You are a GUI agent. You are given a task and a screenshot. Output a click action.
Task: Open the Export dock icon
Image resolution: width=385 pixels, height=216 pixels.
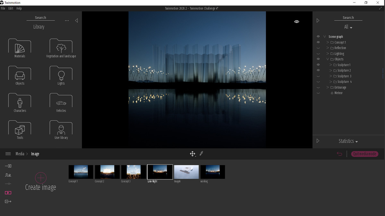click(8, 201)
